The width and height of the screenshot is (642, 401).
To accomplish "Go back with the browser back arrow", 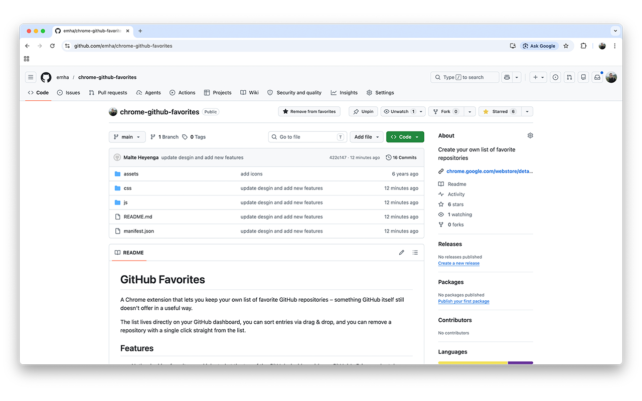I will [x=27, y=46].
